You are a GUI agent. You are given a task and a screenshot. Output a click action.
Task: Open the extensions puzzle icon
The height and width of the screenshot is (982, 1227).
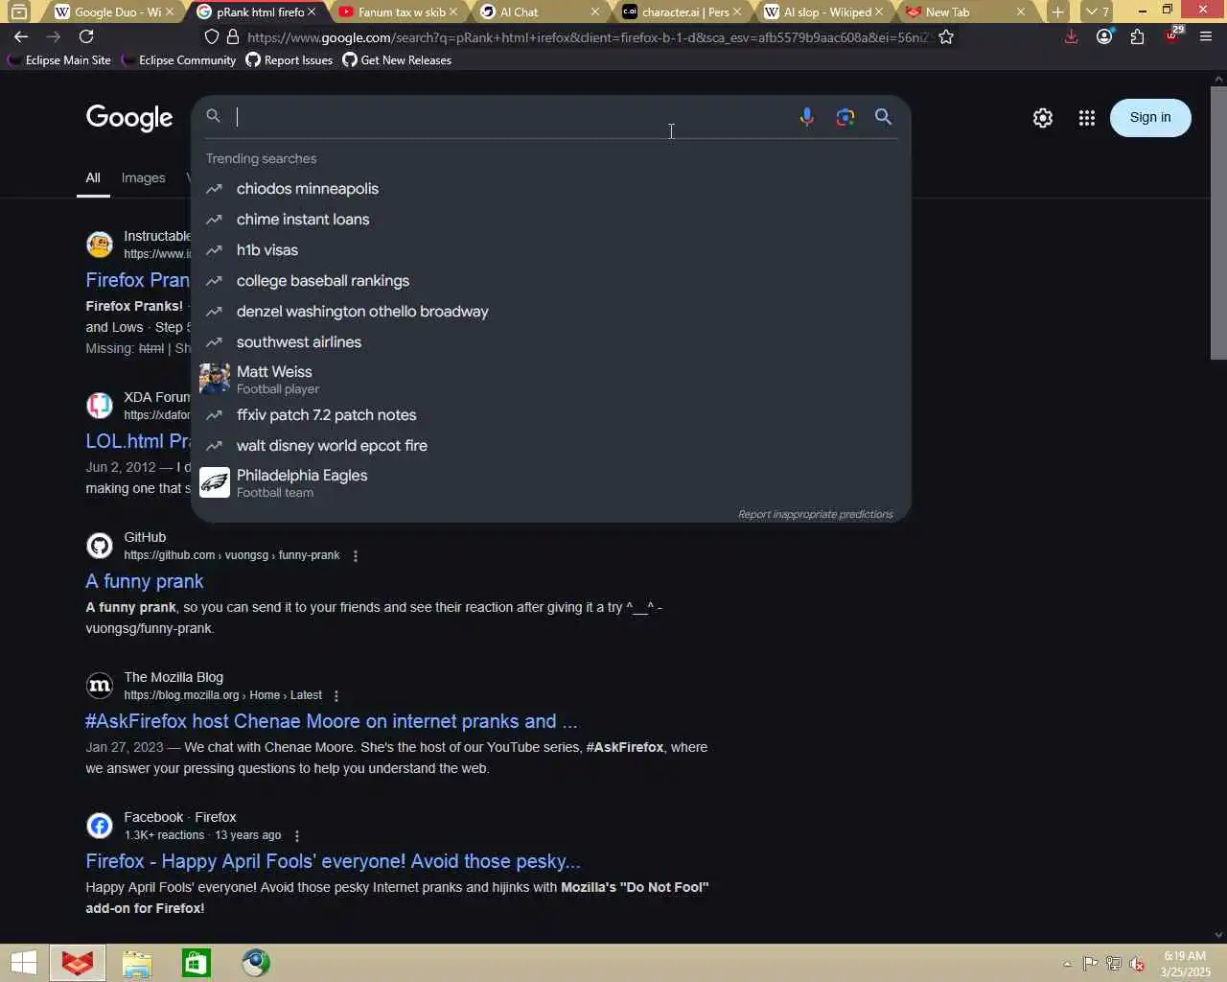click(1137, 36)
